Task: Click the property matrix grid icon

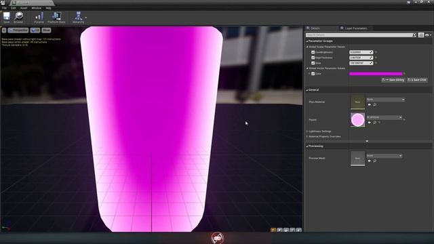Action: pyautogui.click(x=421, y=35)
